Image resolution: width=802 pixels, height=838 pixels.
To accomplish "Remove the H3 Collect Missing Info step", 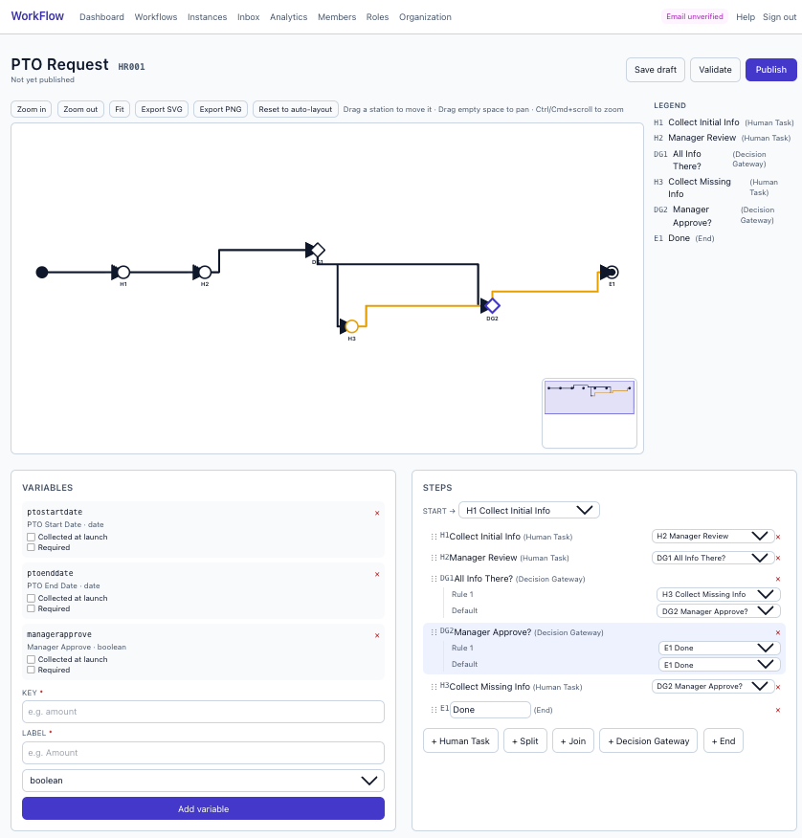I will 778,687.
